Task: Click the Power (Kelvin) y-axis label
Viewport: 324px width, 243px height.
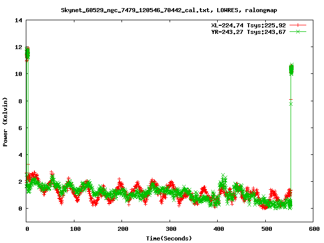Action: (5, 122)
